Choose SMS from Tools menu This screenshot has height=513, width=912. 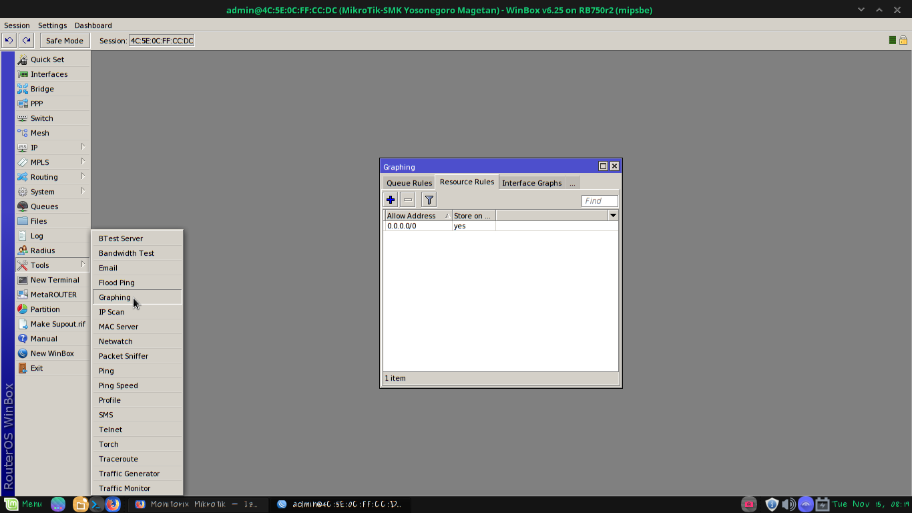137,415
